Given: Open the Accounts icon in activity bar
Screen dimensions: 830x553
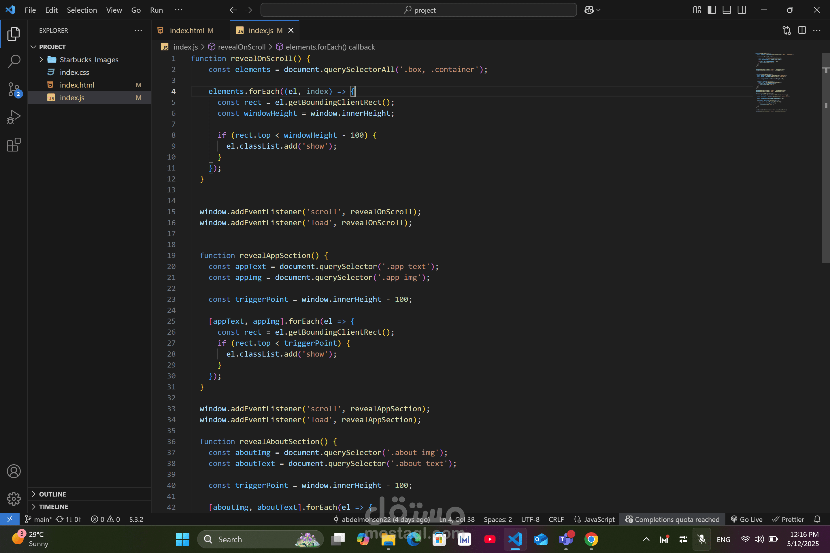Looking at the screenshot, I should pos(14,471).
